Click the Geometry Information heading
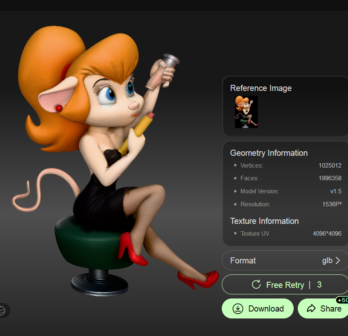The height and width of the screenshot is (336, 348). point(269,153)
